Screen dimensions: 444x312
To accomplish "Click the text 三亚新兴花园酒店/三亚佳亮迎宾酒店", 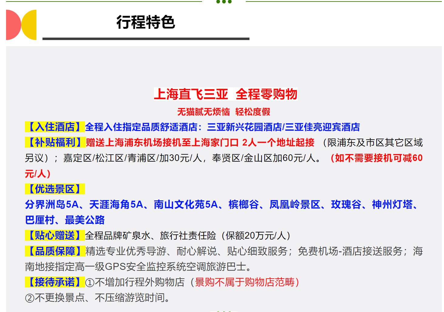I will (x=283, y=127).
